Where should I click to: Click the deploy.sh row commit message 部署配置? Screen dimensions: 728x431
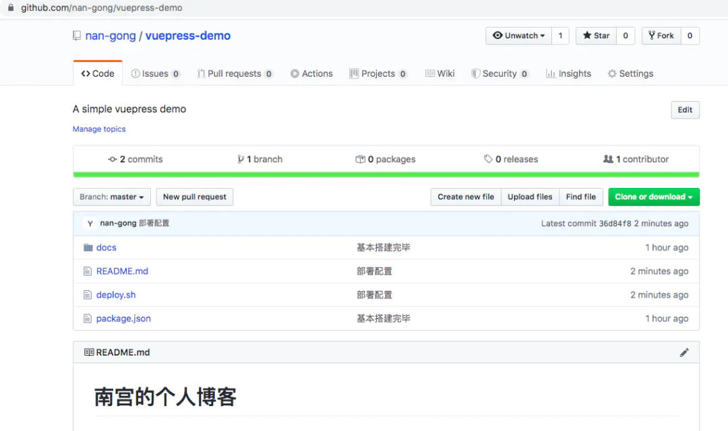374,294
